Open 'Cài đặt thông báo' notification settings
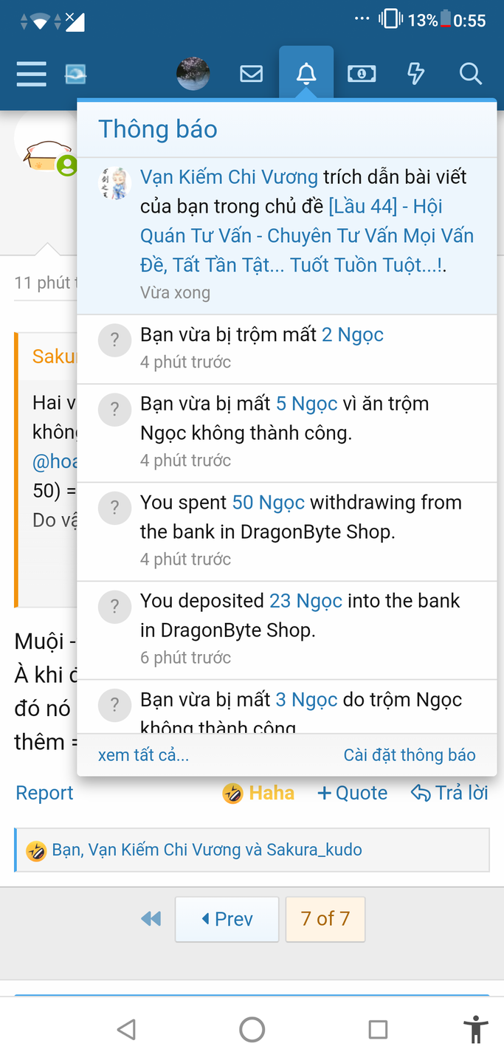Viewport: 504px width, 1063px height. click(410, 755)
